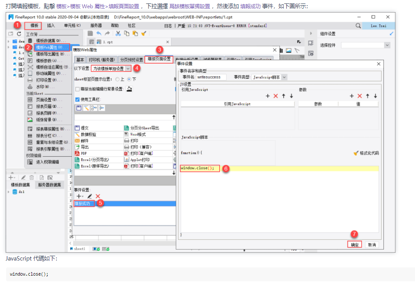Screen dimensions: 415x283
Task: Click the submit icon in the toolbar preview strip
Action: (x=78, y=108)
